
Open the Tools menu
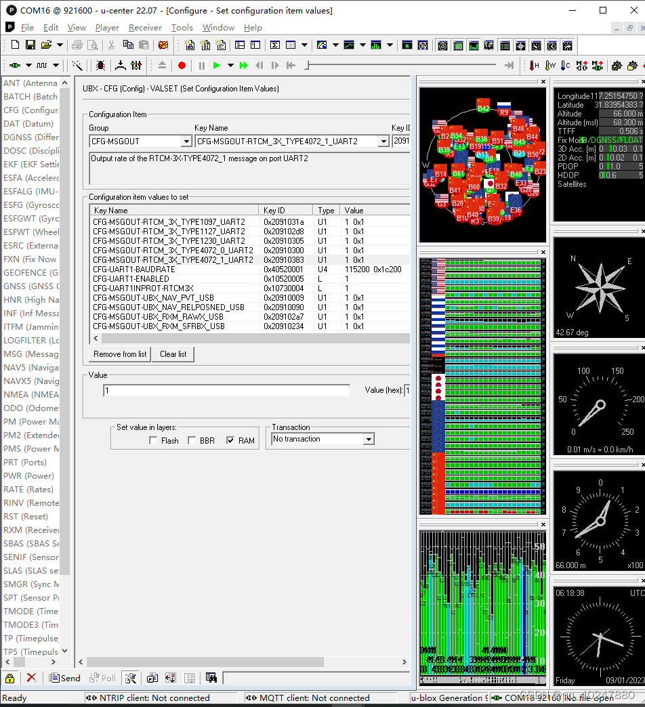pyautogui.click(x=182, y=28)
